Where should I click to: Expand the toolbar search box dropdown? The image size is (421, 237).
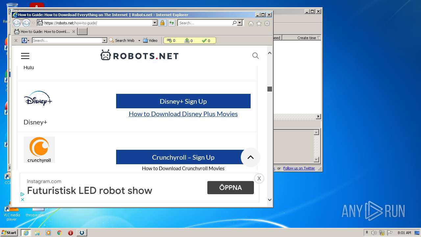[105, 40]
